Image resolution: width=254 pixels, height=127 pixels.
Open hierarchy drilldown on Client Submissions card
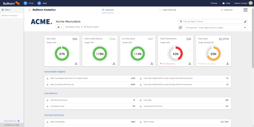[x=114, y=63]
